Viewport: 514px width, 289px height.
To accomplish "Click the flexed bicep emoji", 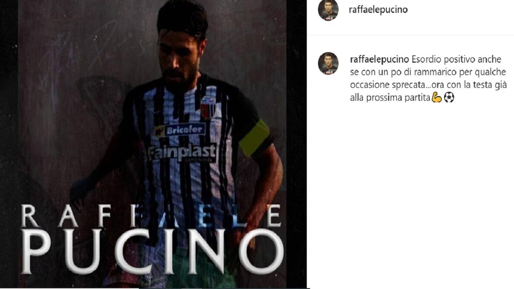I will click(436, 97).
